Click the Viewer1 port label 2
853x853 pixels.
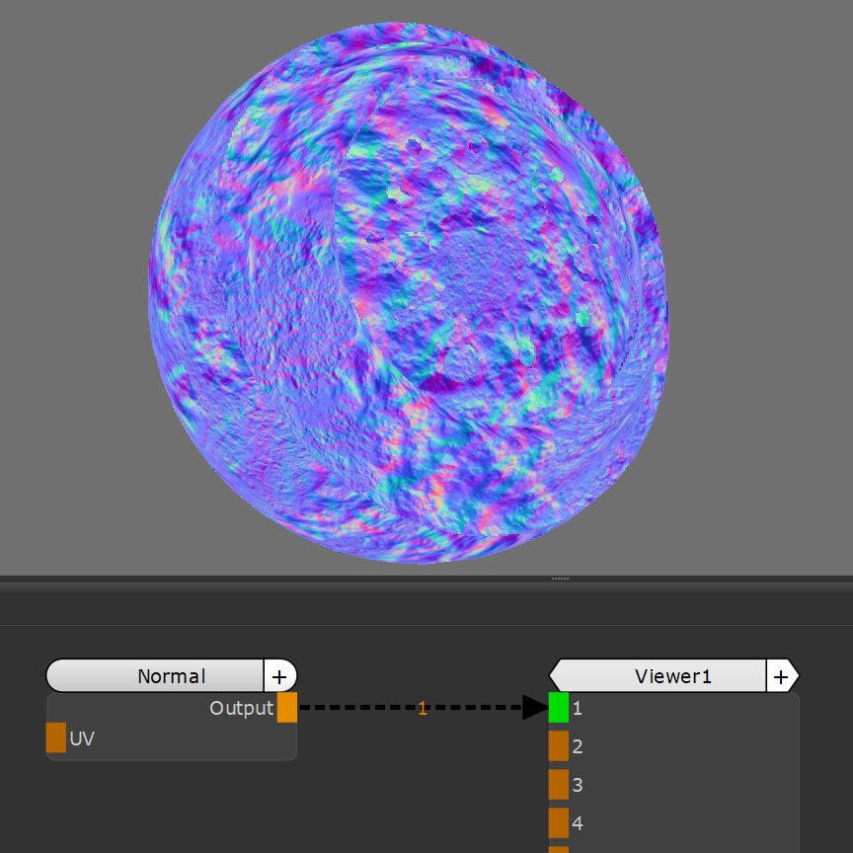click(x=578, y=747)
